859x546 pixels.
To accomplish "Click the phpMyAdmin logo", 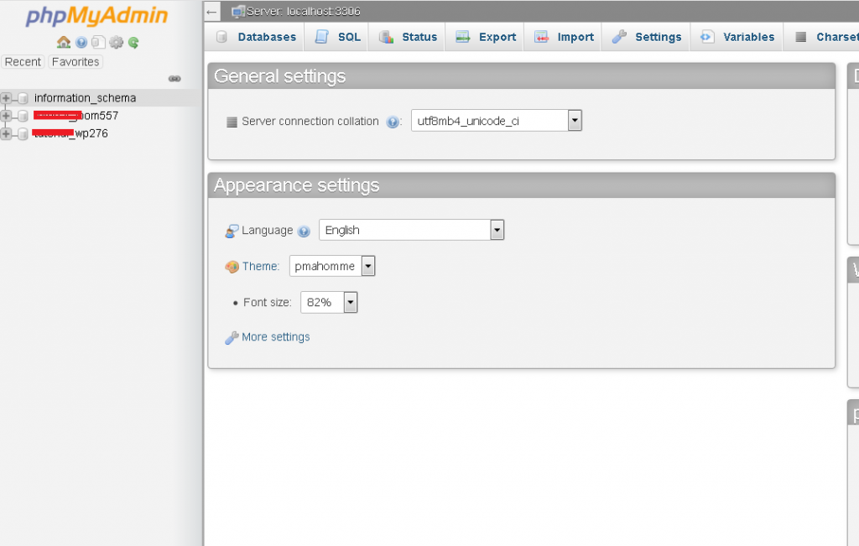I will pos(96,15).
